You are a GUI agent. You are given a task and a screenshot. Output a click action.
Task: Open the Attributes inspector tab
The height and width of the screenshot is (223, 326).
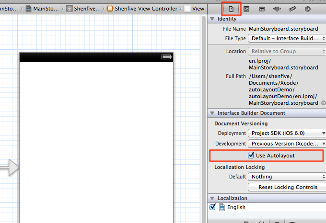[277, 9]
